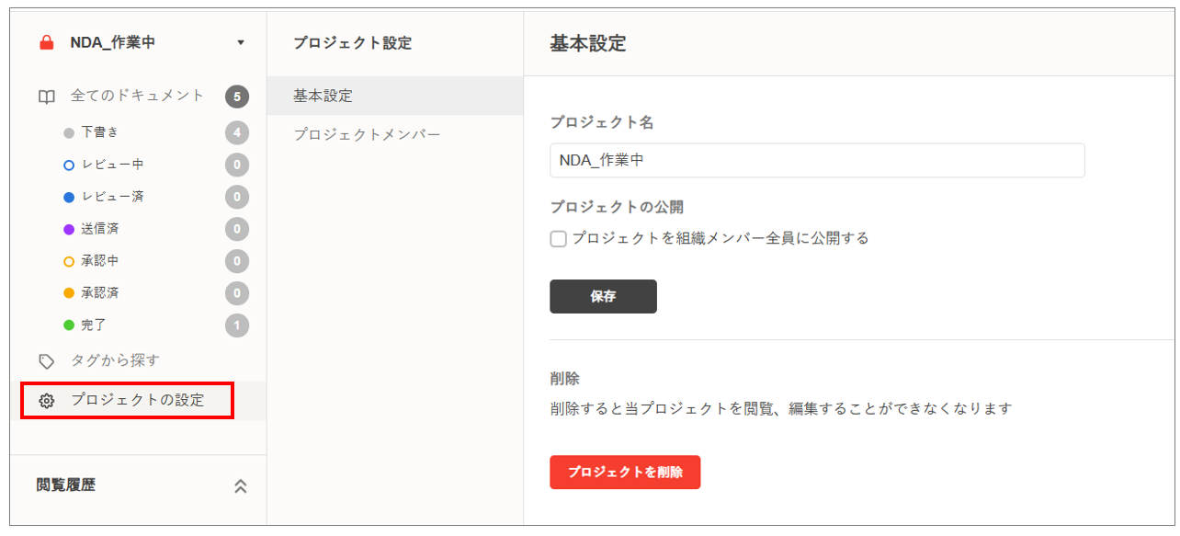Click the tag icon next to タグから探す
The height and width of the screenshot is (536, 1180).
[47, 361]
